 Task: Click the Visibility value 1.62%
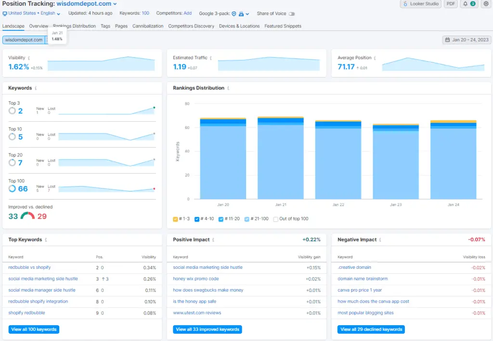click(19, 67)
